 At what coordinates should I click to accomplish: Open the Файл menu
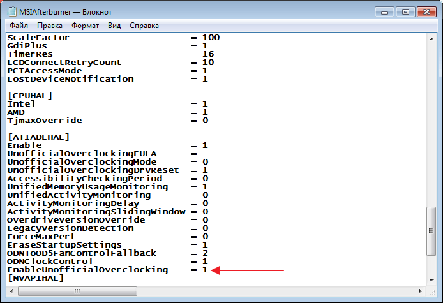[x=19, y=26]
